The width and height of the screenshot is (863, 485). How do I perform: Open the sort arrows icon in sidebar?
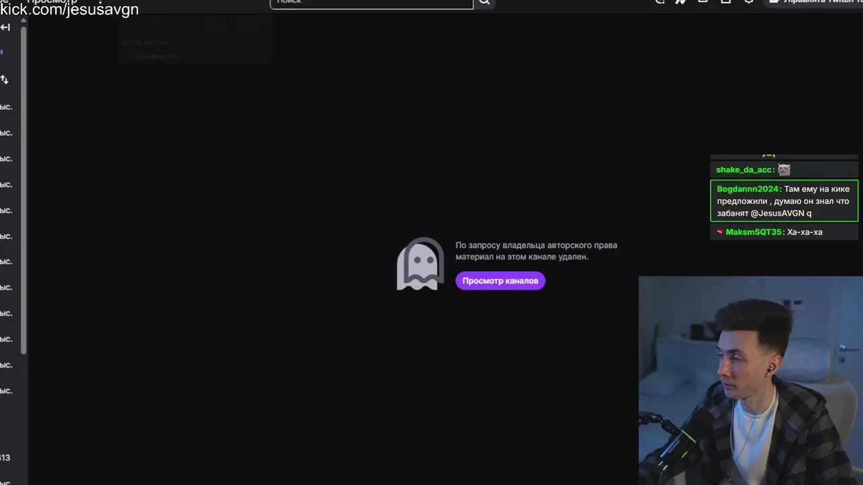4,79
